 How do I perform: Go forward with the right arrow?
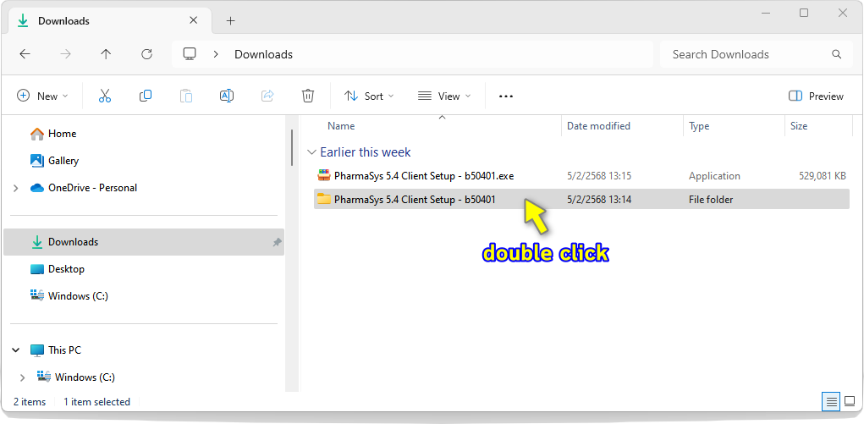pyautogui.click(x=65, y=54)
